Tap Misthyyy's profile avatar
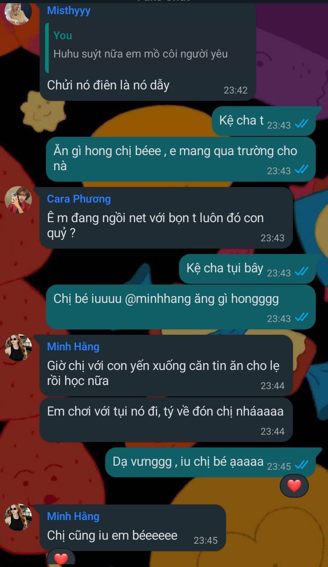The height and width of the screenshot is (567, 328). [x=18, y=12]
